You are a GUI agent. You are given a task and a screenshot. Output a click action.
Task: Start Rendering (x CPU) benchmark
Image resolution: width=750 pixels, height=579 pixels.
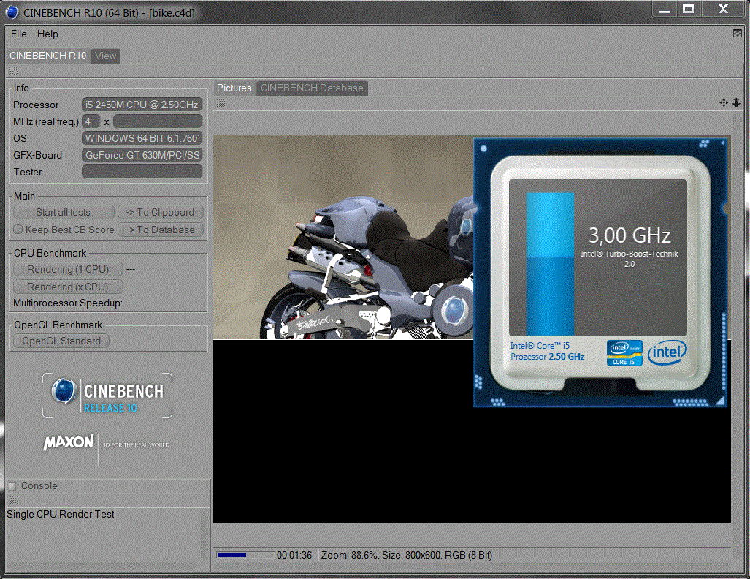pyautogui.click(x=68, y=287)
